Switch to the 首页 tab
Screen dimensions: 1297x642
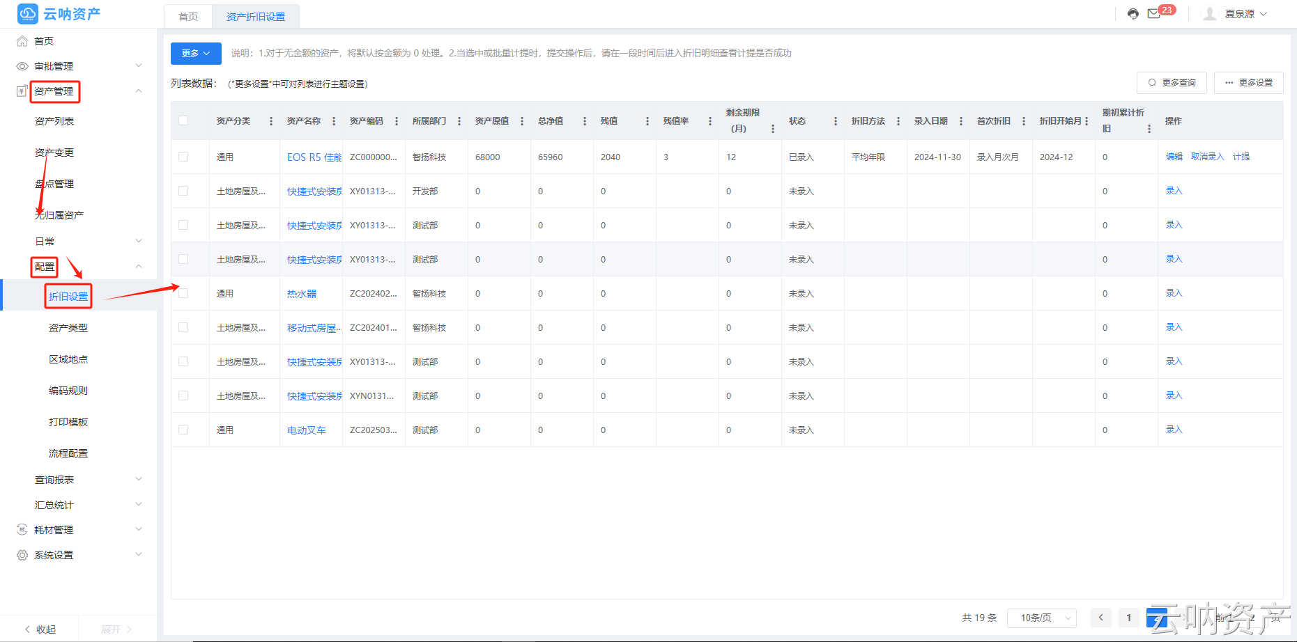pyautogui.click(x=188, y=17)
